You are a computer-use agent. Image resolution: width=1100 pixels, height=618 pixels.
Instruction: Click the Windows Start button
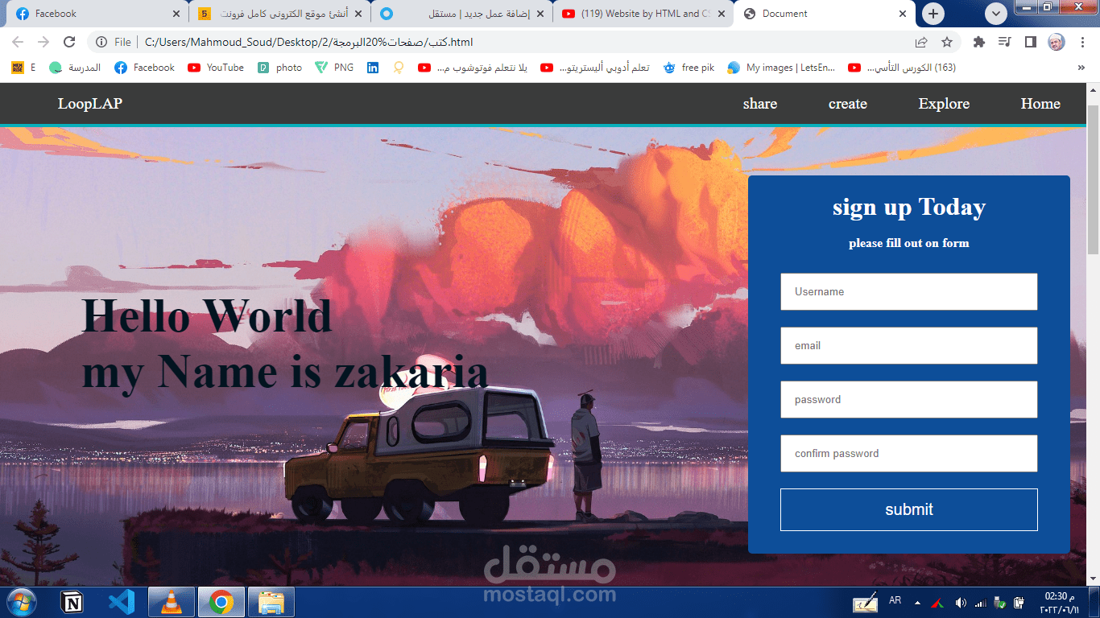point(20,602)
